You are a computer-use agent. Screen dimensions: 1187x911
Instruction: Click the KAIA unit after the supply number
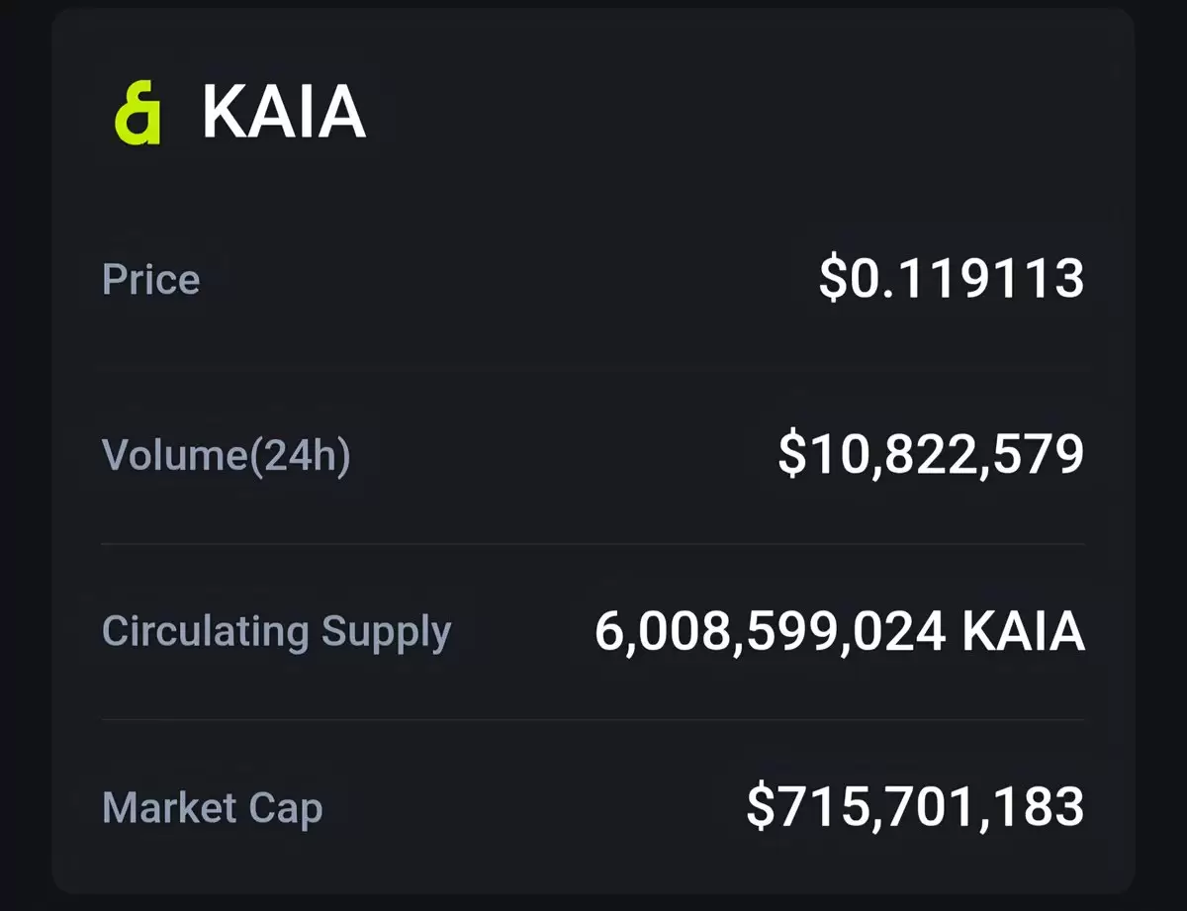1024,631
